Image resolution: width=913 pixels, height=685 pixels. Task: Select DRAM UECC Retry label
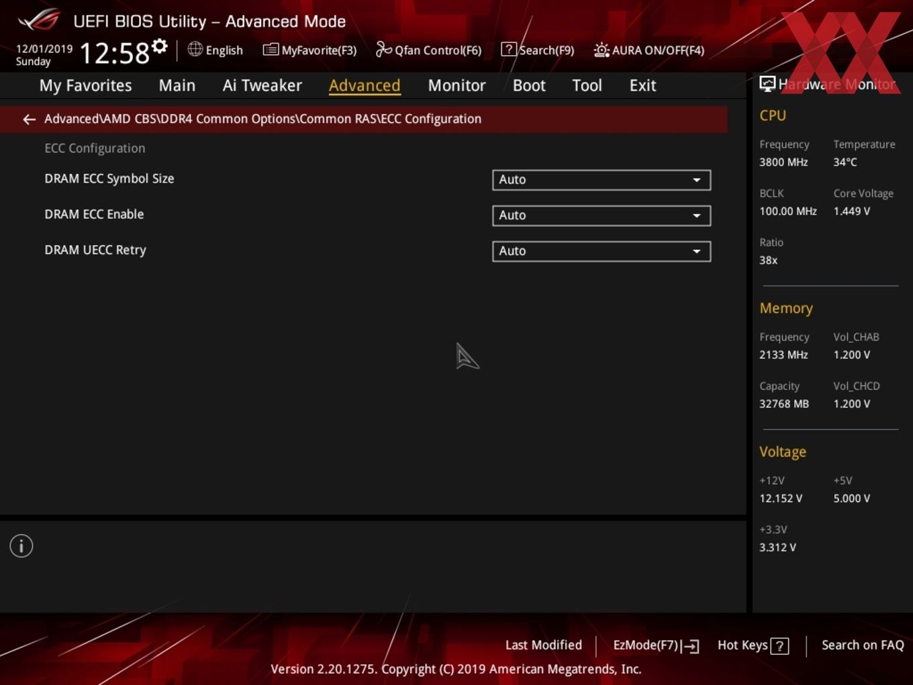click(x=95, y=250)
